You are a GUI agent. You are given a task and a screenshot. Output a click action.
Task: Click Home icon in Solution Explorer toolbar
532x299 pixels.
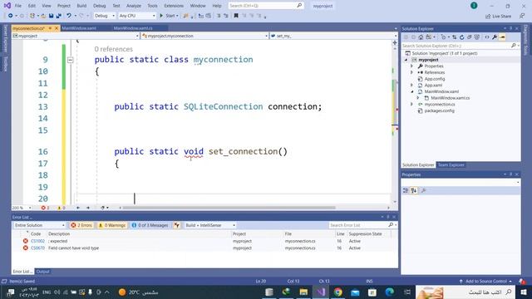pyautogui.click(x=421, y=37)
